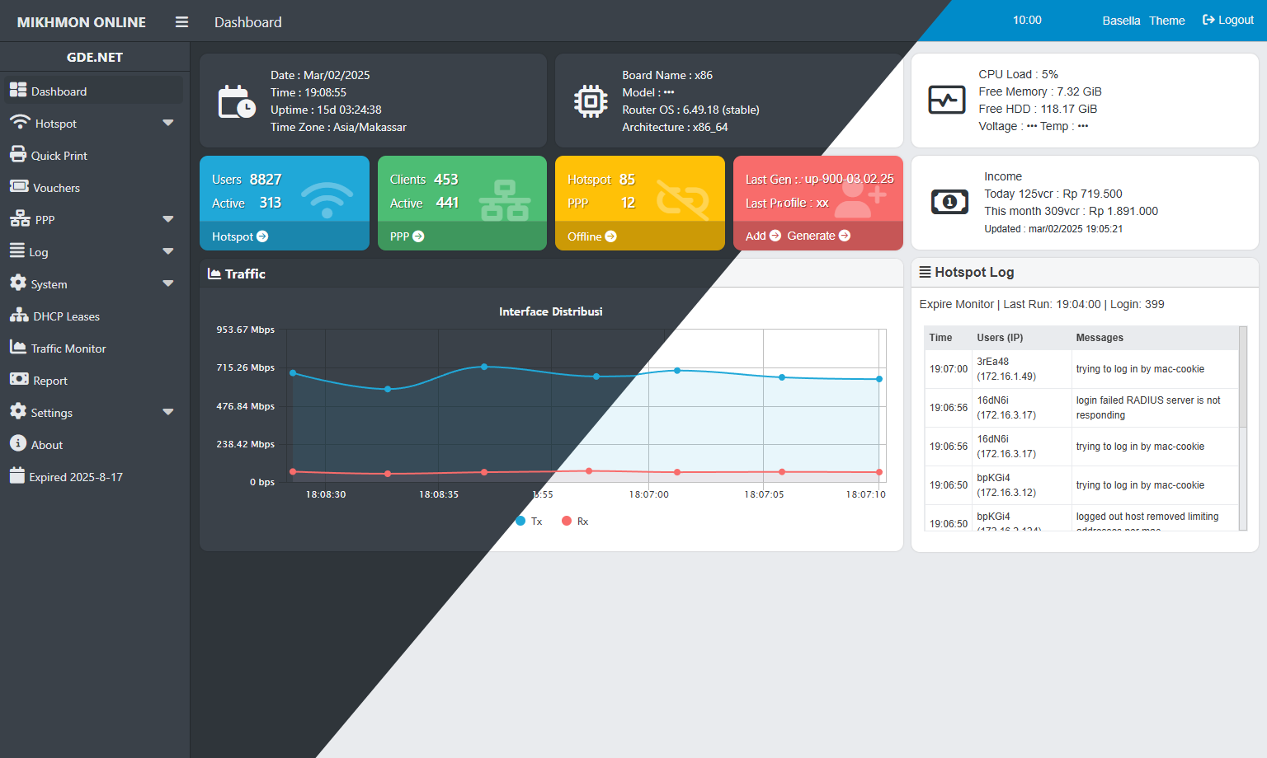Click the About info icon

tap(18, 443)
